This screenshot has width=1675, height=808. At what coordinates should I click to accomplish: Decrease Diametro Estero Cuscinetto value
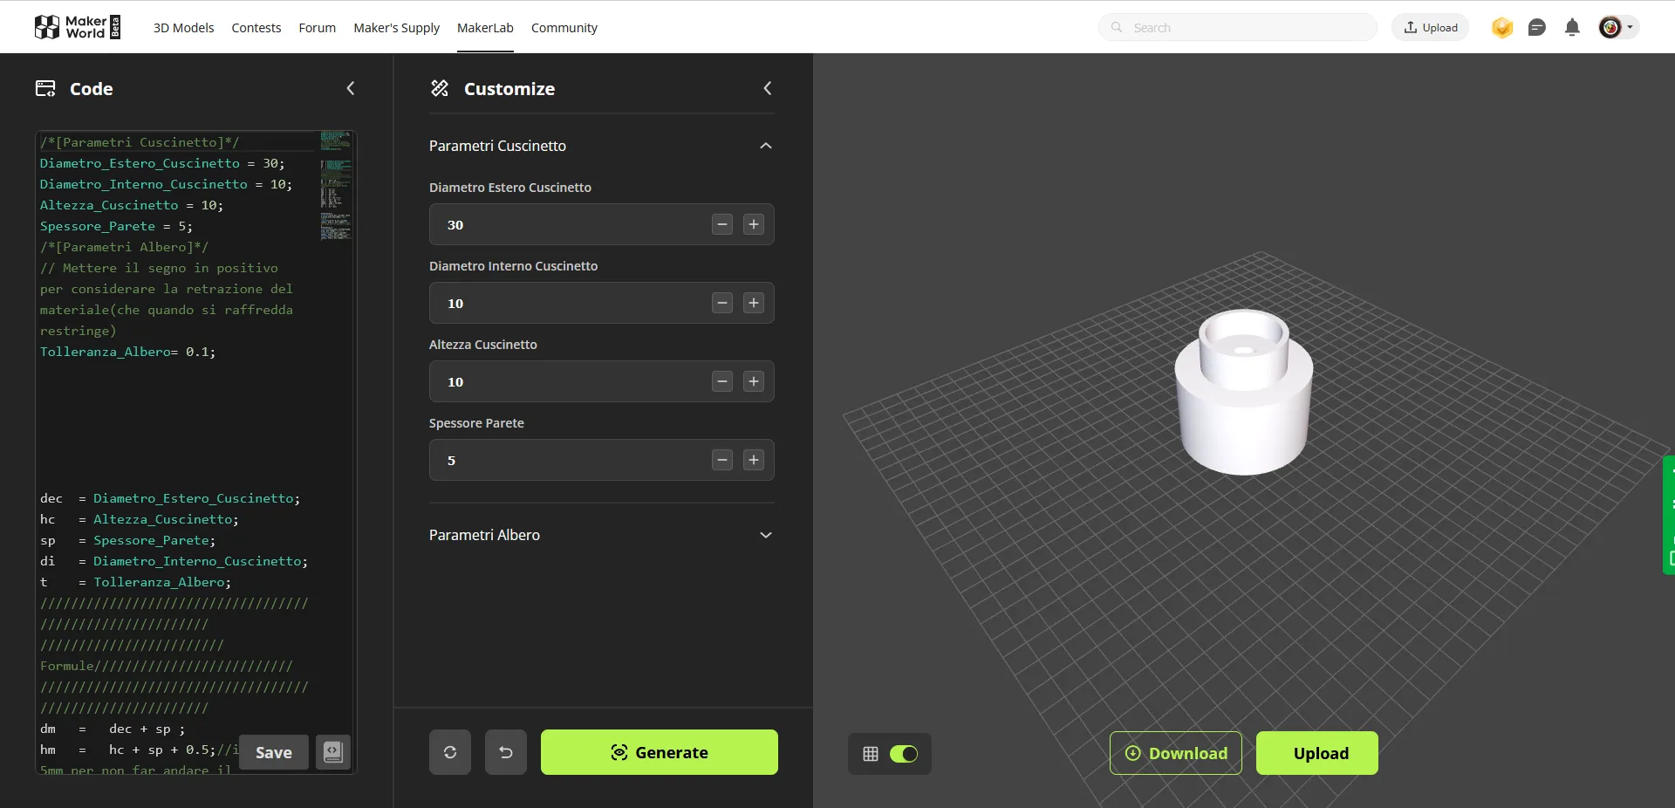(x=722, y=224)
